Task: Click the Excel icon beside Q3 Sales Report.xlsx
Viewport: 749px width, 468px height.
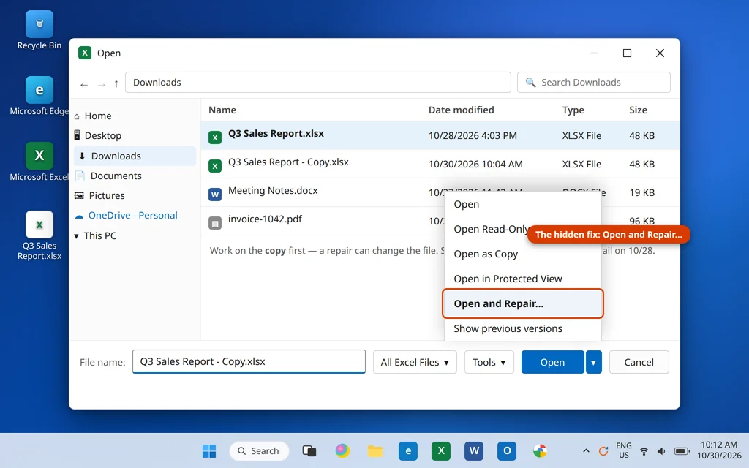Action: click(x=215, y=137)
